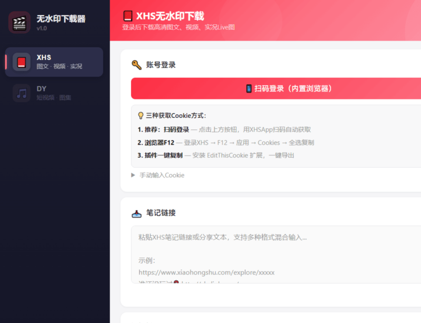Click the 手动输入Cookie label text
421x323 pixels.
(162, 175)
